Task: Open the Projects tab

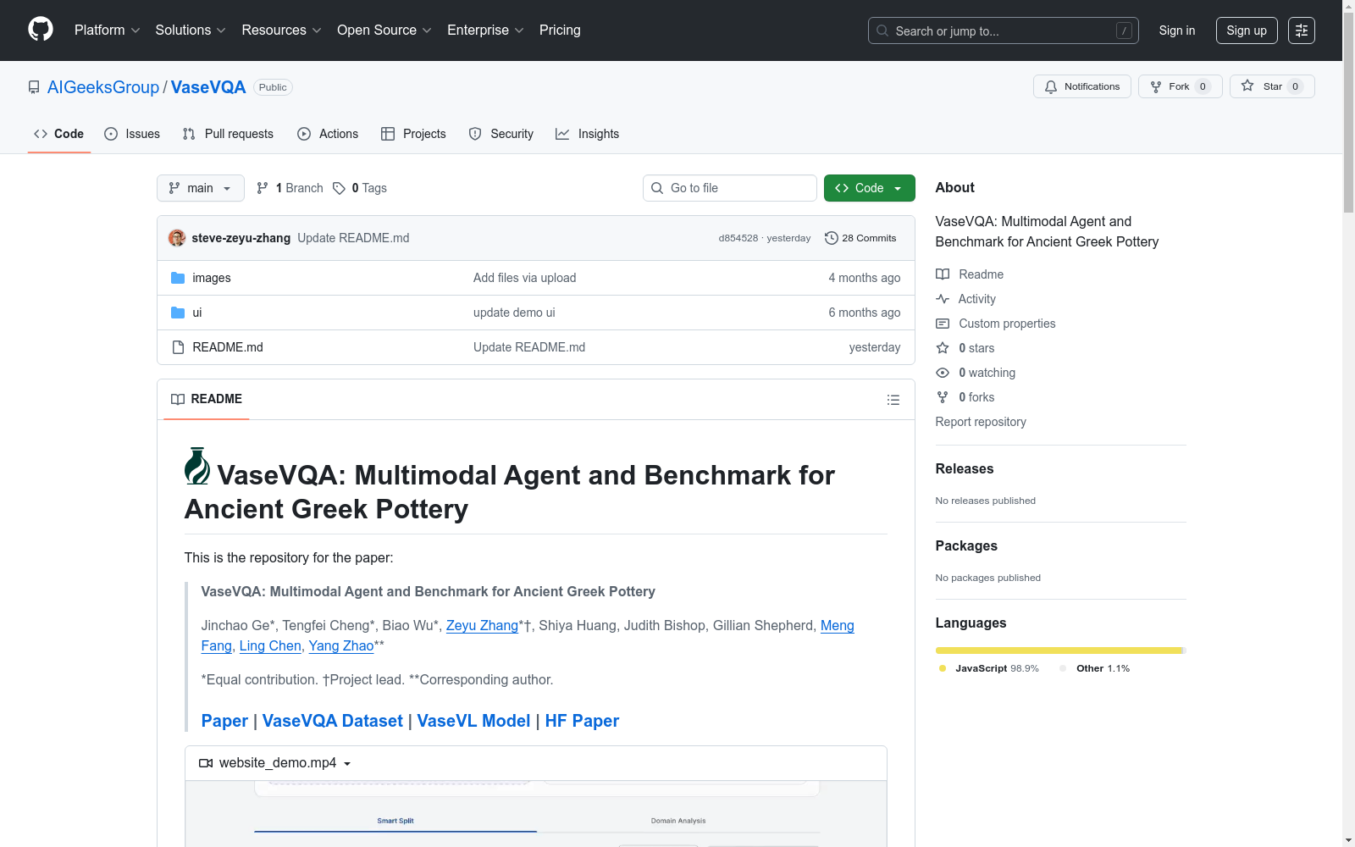Action: 413,134
